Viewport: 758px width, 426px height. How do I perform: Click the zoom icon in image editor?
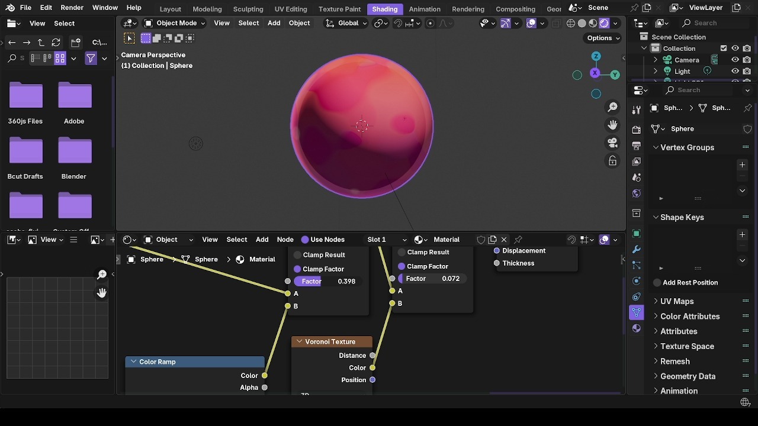102,275
